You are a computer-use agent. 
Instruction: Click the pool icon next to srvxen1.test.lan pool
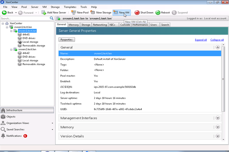[x=11, y=27]
